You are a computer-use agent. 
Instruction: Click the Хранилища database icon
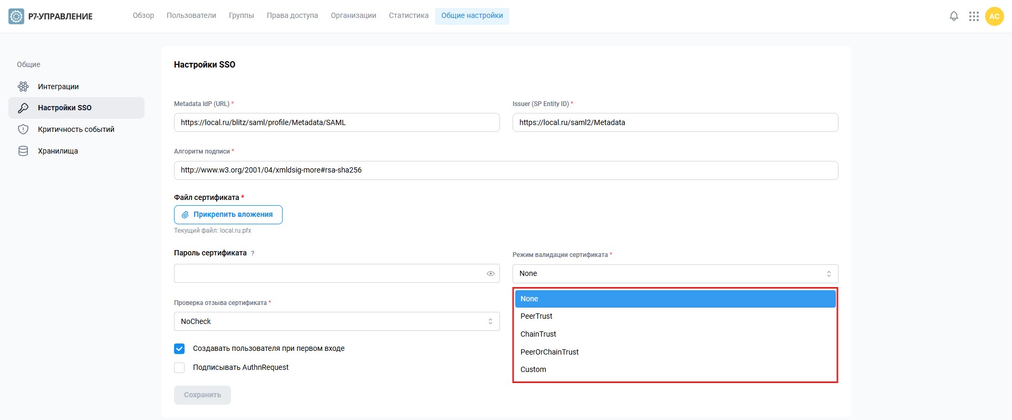point(23,151)
